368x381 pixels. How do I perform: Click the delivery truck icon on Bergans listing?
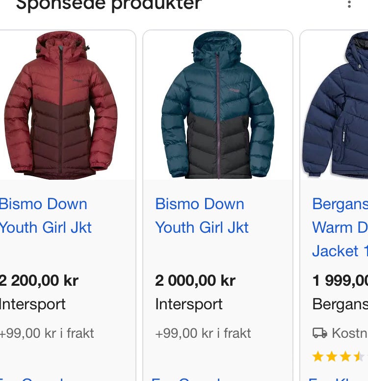click(320, 333)
